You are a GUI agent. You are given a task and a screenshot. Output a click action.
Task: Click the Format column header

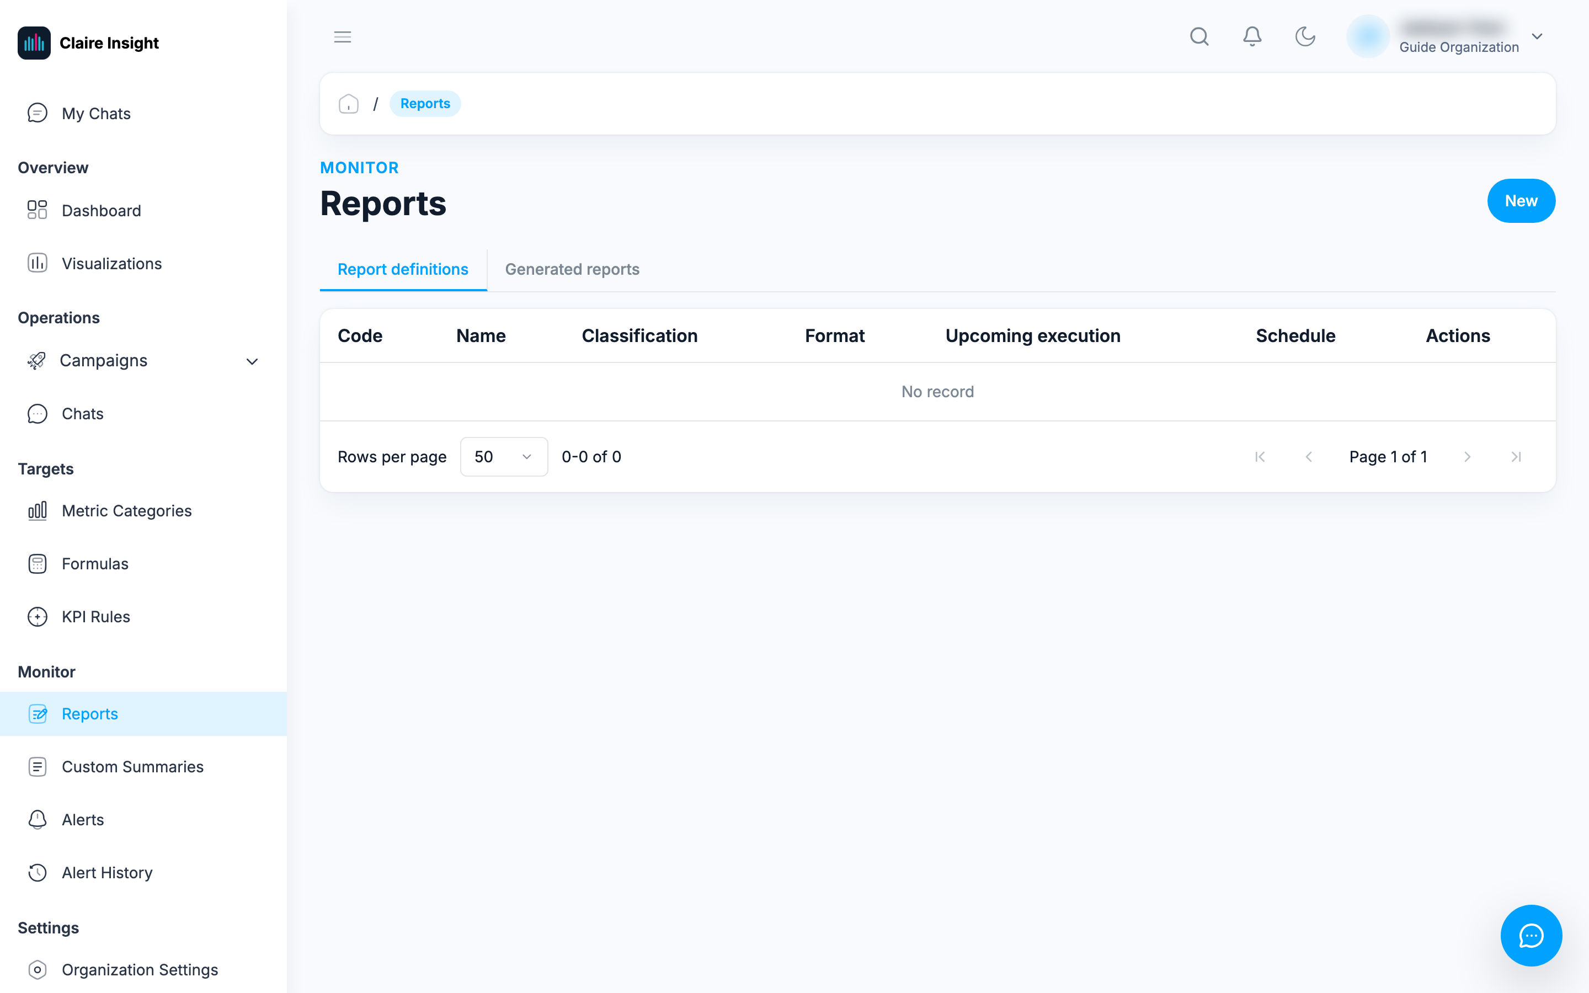tap(835, 335)
